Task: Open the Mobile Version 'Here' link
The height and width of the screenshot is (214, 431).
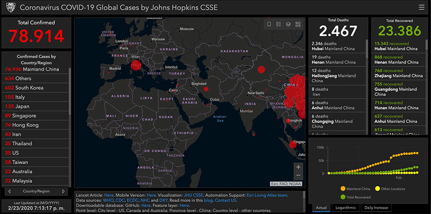Action: pyautogui.click(x=150, y=195)
